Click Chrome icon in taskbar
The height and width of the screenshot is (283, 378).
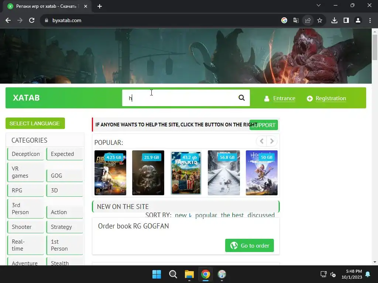click(x=206, y=274)
